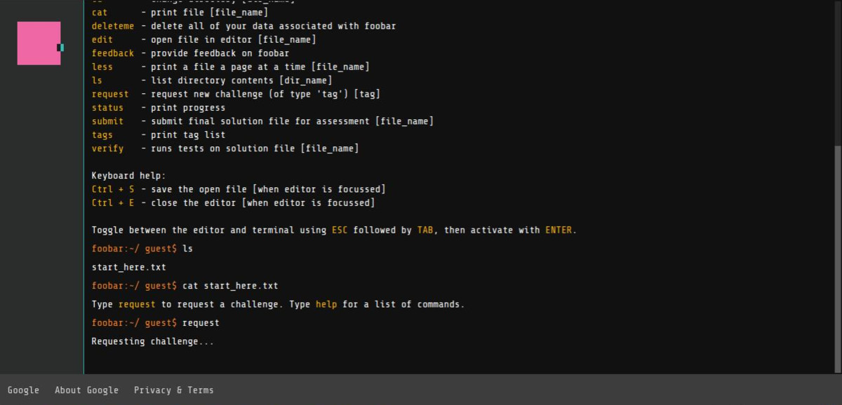Screen dimensions: 842x405
Task: Click the orange 'help' word in start_here text
Action: click(x=326, y=305)
